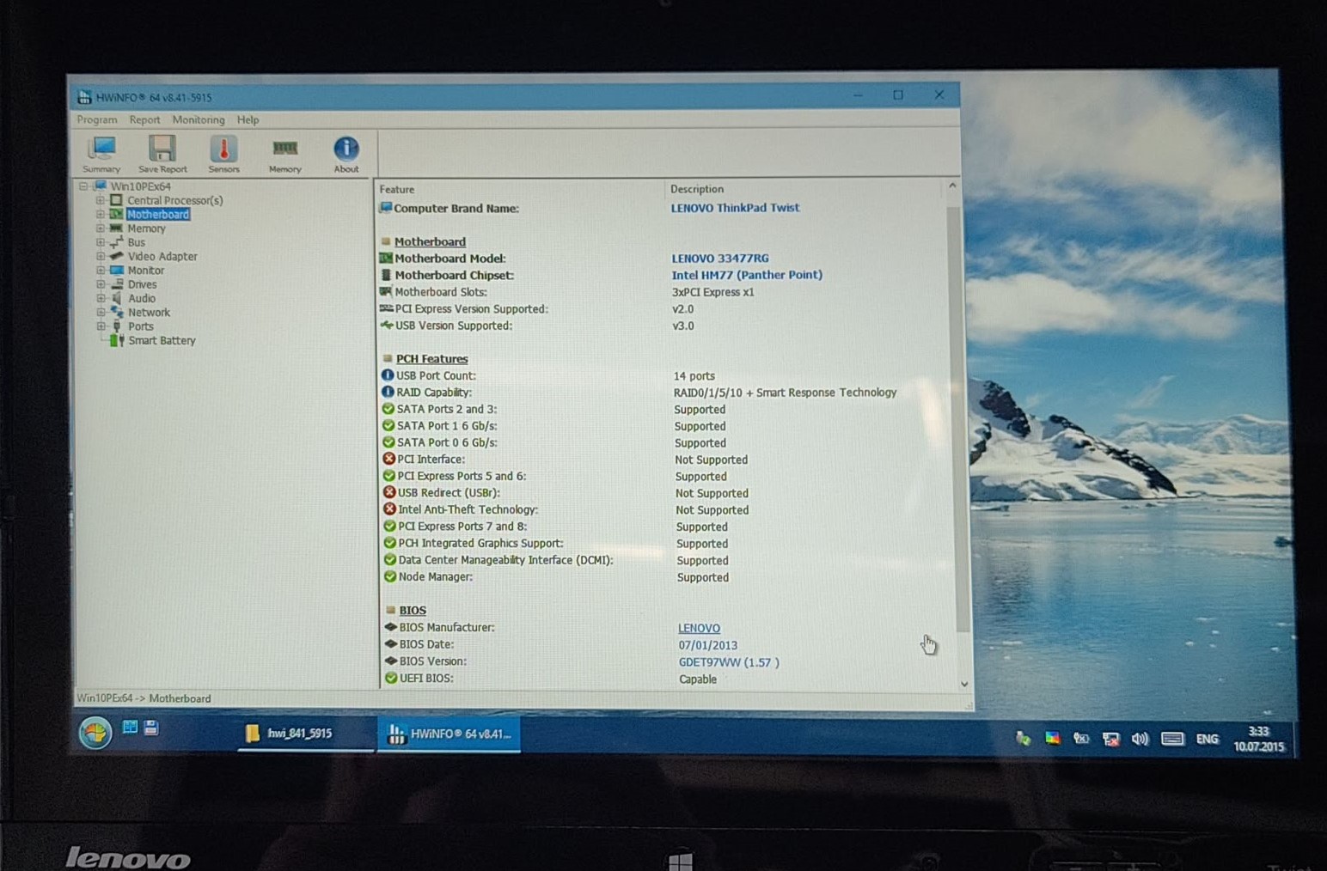
Task: Select the Win10PEx64 root item
Action: [x=141, y=186]
